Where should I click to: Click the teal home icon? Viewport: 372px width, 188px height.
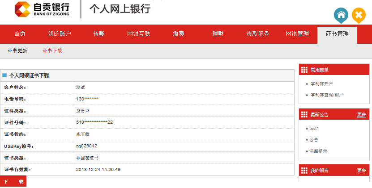click(x=341, y=15)
